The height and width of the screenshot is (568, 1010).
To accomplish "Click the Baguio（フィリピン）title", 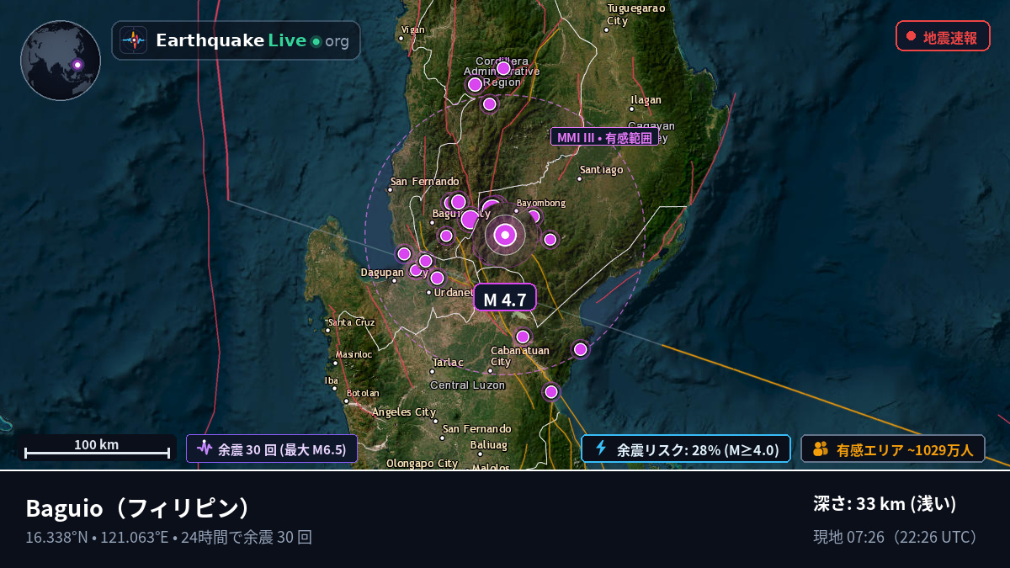I will [x=140, y=508].
